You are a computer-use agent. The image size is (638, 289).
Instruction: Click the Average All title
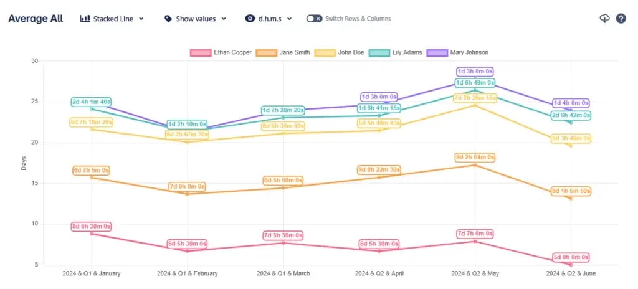tap(36, 19)
